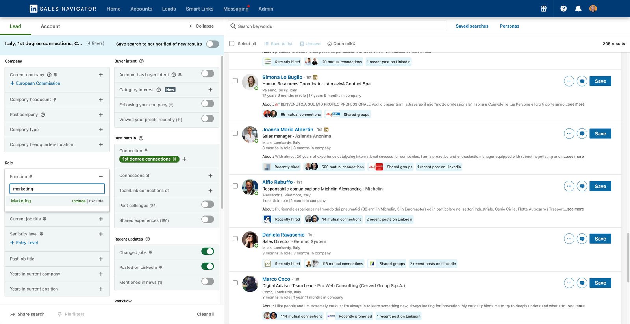The image size is (630, 324).
Task: Message Alfio Rebuffo via chat icon
Action: 582,186
